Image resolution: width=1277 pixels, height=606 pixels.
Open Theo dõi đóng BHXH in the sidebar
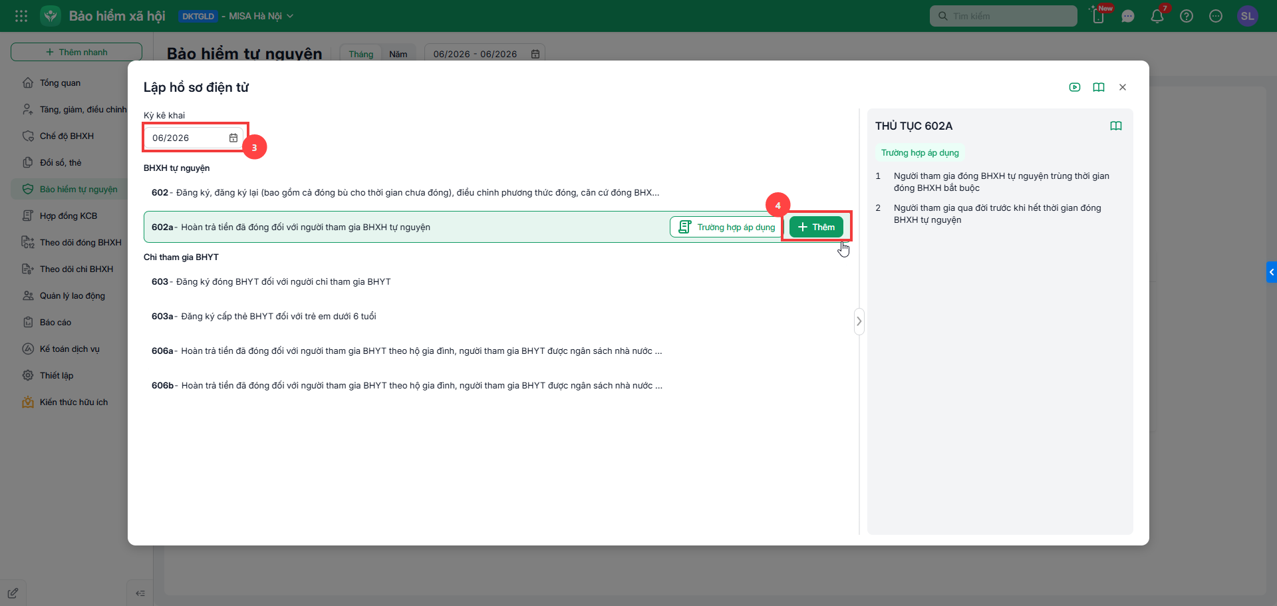80,243
